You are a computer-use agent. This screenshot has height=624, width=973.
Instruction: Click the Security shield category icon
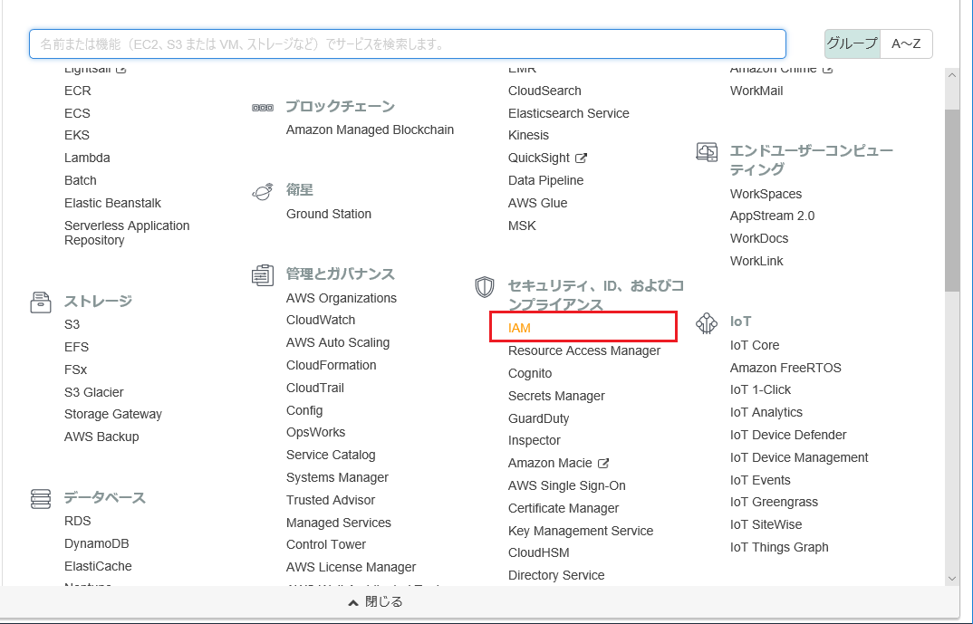click(485, 287)
